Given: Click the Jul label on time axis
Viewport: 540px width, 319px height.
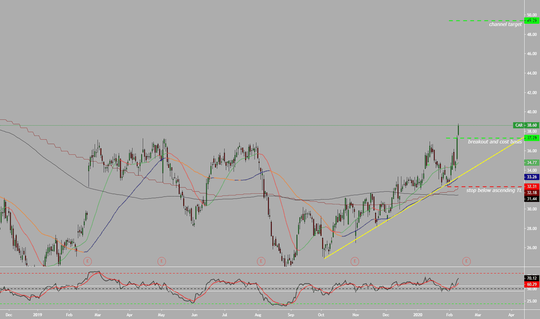Looking at the screenshot, I should click(225, 315).
